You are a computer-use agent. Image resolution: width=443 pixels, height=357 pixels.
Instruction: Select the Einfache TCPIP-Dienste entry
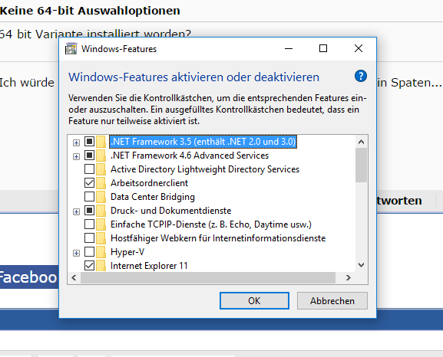pyautogui.click(x=211, y=224)
